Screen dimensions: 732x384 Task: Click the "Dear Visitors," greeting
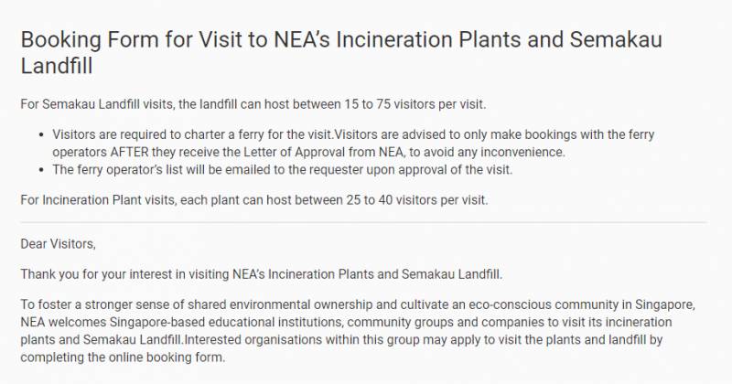tap(57, 244)
